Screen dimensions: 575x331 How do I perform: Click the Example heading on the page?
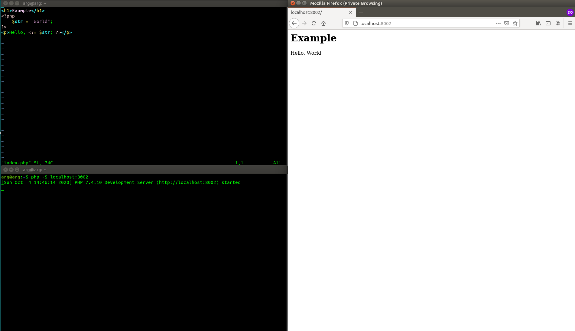(x=313, y=38)
